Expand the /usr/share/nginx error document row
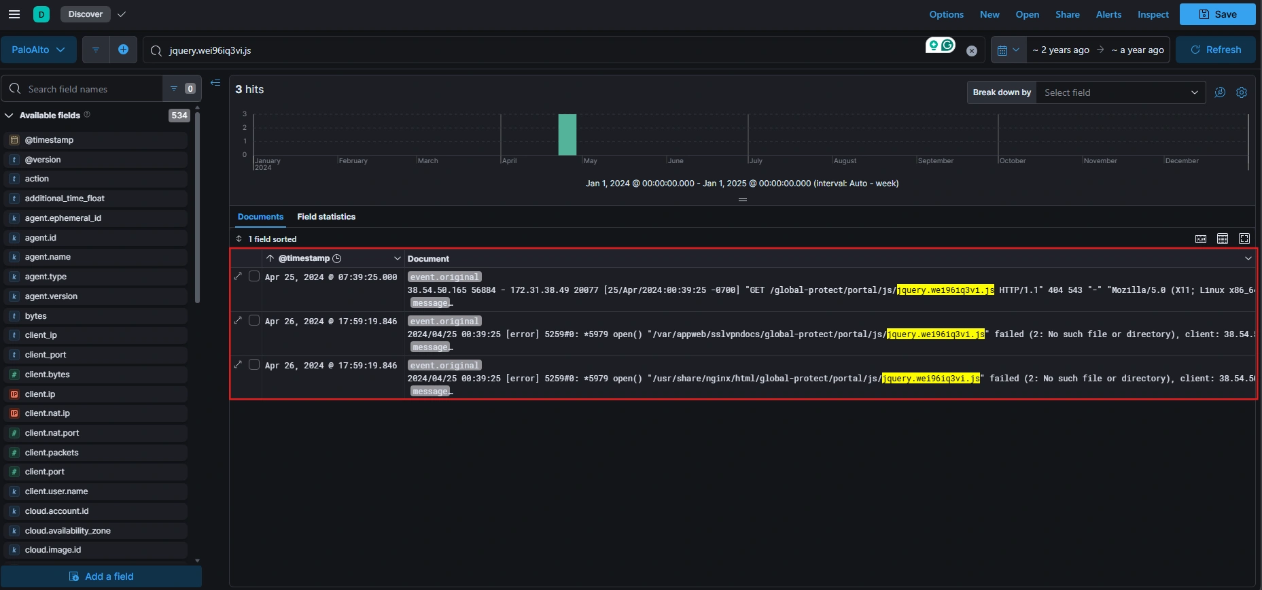 (x=238, y=364)
